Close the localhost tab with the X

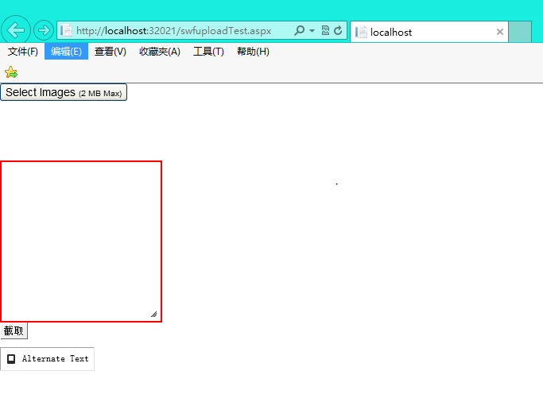click(x=500, y=33)
